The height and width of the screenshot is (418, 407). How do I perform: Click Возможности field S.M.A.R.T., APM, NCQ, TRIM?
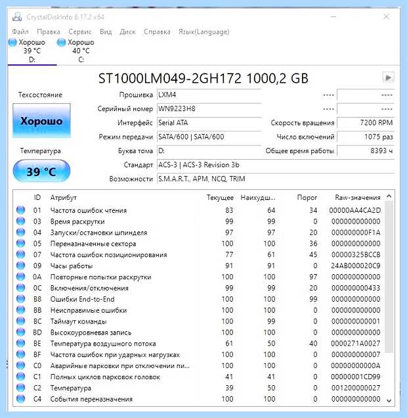[276, 179]
